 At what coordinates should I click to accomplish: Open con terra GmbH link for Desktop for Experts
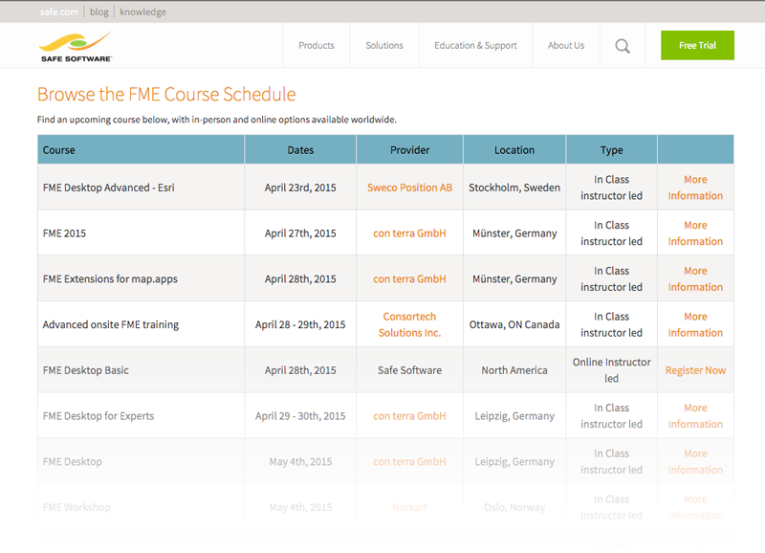coord(410,416)
